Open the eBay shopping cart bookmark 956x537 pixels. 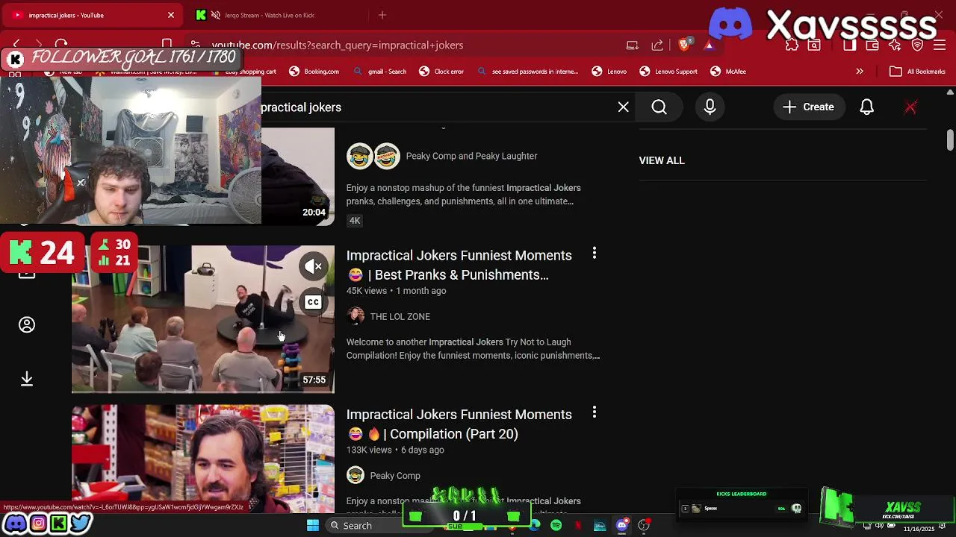coord(244,72)
